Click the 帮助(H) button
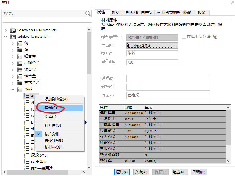The height and width of the screenshot is (176, 235). 199,172
